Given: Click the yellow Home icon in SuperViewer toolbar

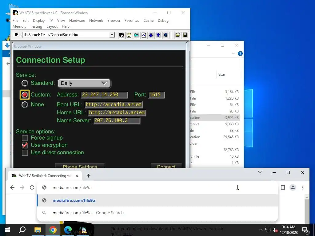Looking at the screenshot, I should (129, 35).
